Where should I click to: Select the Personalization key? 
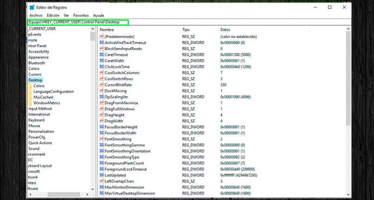(41, 131)
